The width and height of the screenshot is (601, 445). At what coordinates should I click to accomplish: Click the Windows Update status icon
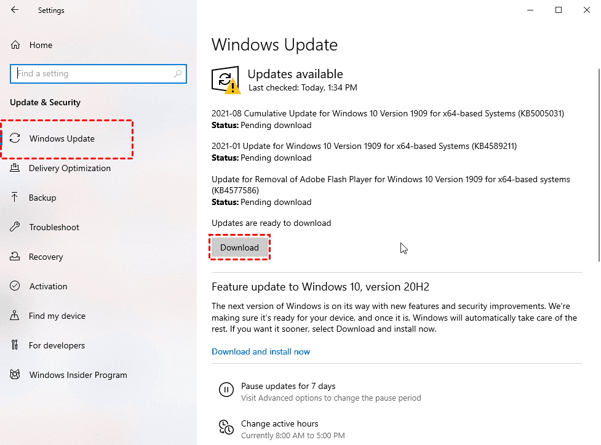pyautogui.click(x=225, y=79)
